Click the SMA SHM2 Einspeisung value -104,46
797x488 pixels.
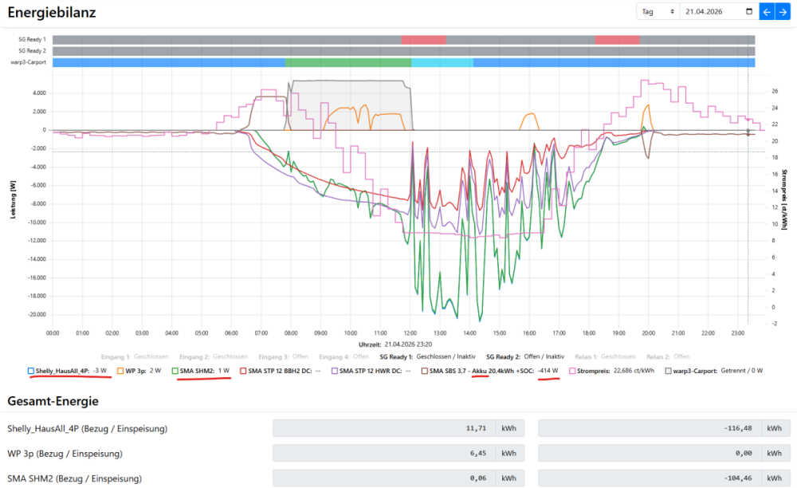click(649, 478)
